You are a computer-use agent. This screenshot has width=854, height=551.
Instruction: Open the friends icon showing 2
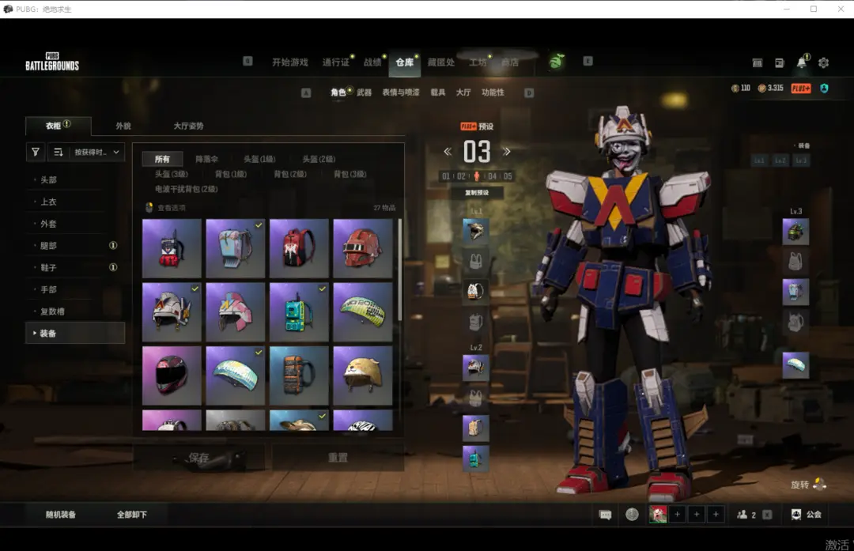[746, 515]
